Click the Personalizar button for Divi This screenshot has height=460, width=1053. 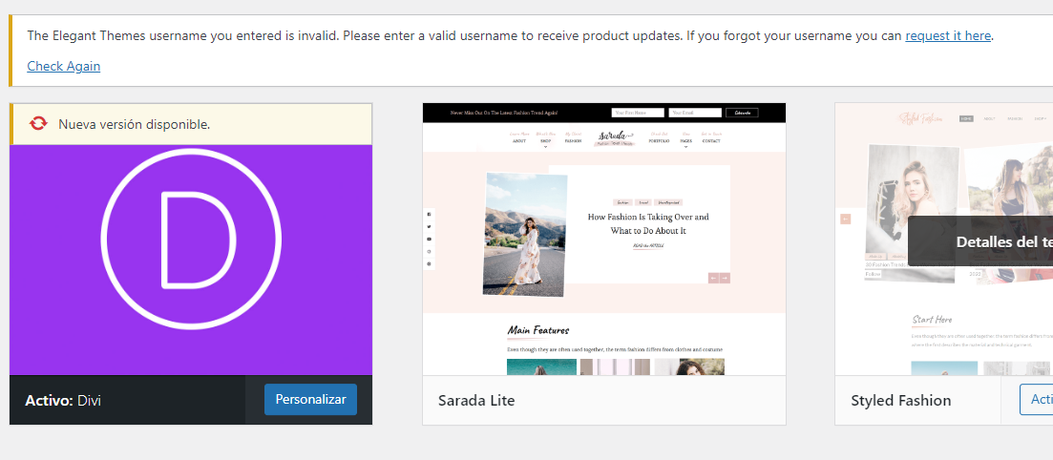310,400
